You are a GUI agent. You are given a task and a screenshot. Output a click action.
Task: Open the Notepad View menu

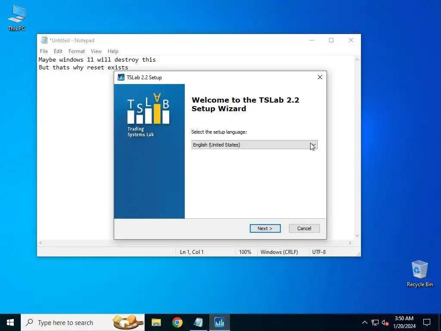[x=96, y=51]
